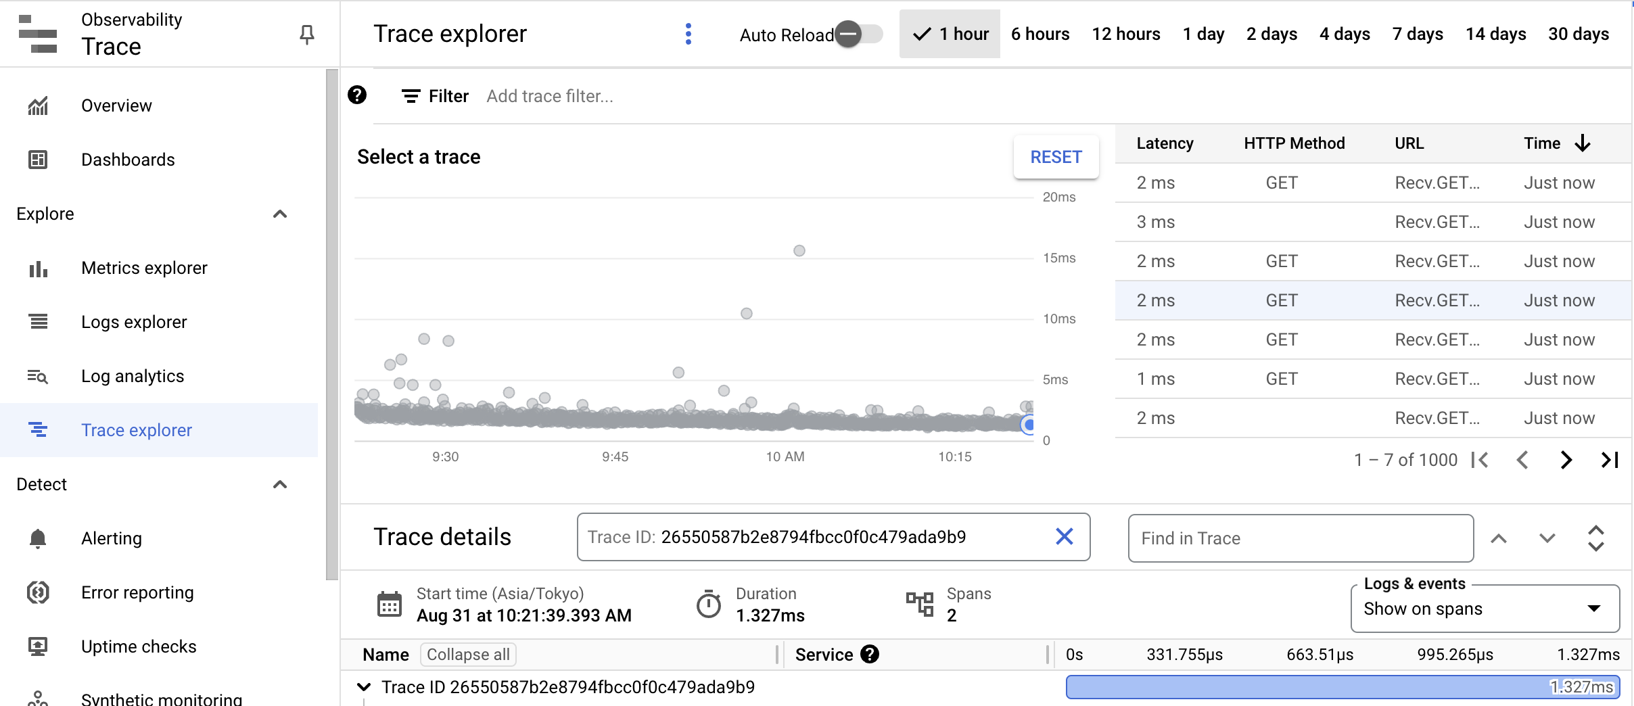
Task: Click the Collapse all button
Action: pyautogui.click(x=468, y=655)
